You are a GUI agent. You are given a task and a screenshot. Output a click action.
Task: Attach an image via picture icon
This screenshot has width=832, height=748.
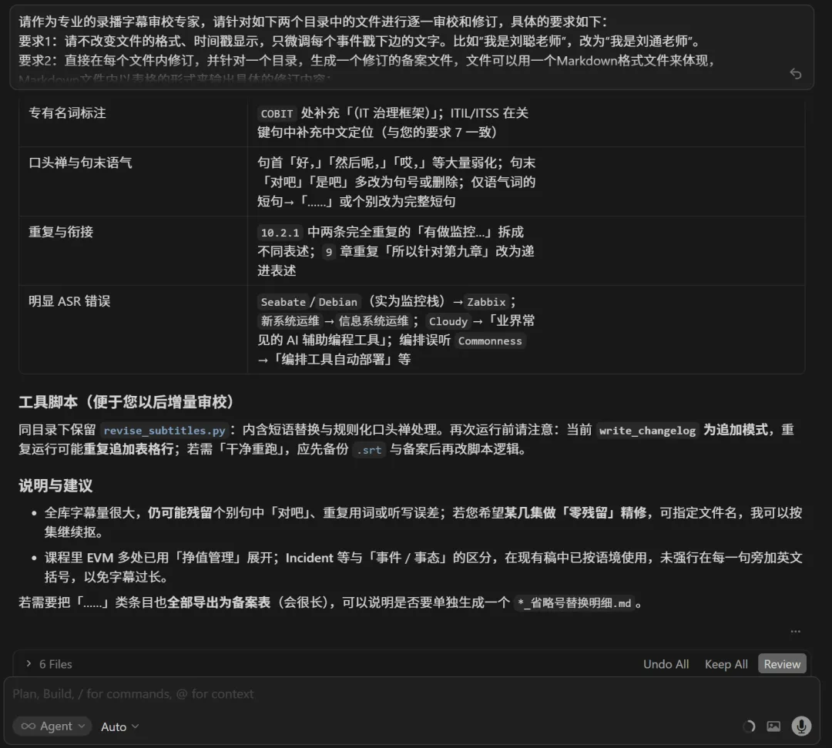click(x=773, y=726)
